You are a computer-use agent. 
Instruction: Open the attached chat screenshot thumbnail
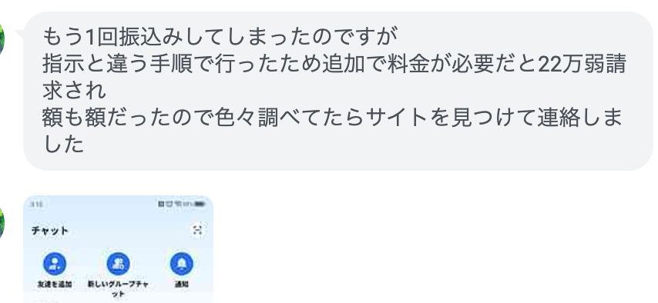click(x=118, y=249)
